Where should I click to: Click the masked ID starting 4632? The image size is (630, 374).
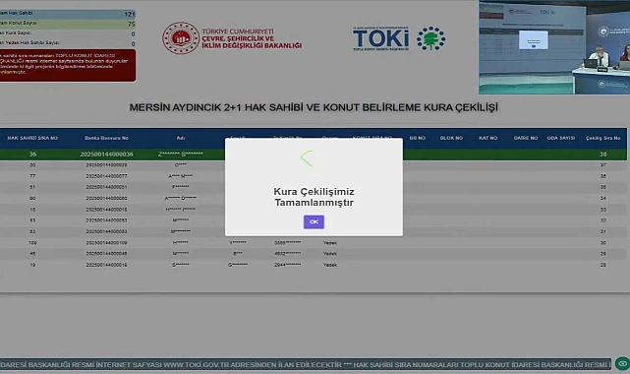287,254
